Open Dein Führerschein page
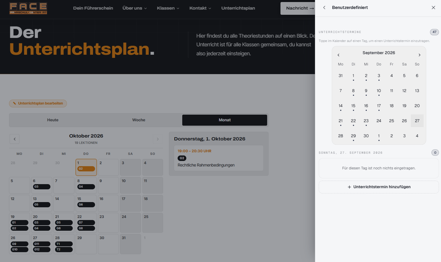This screenshot has height=262, width=441. pyautogui.click(x=93, y=8)
